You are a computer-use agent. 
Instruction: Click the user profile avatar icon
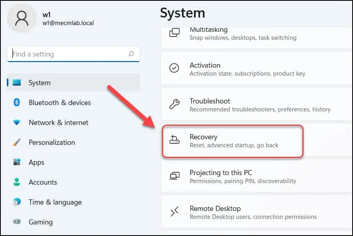[x=22, y=18]
